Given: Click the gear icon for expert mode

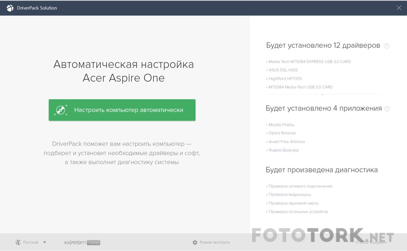Looking at the screenshot, I should click(x=195, y=242).
